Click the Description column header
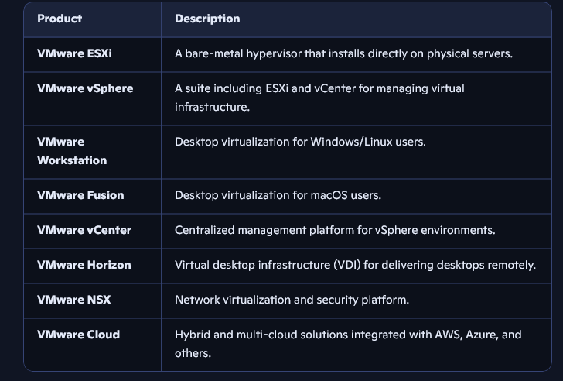 207,19
